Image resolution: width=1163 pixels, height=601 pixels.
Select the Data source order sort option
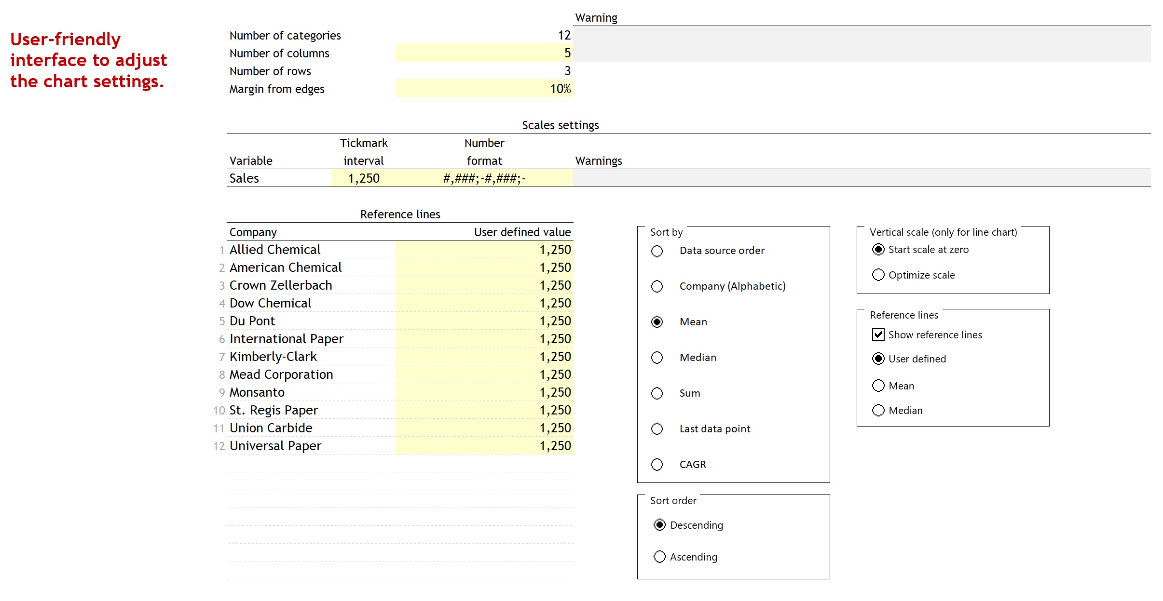point(657,251)
